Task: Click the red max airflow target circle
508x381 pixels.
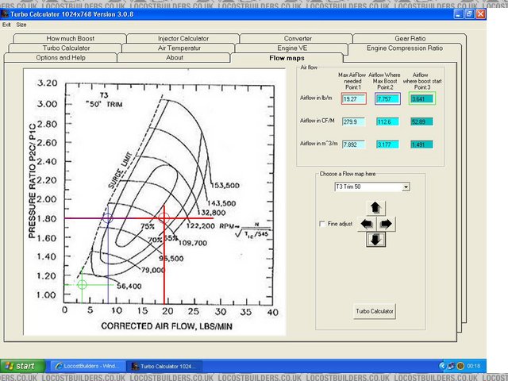Action: click(164, 217)
